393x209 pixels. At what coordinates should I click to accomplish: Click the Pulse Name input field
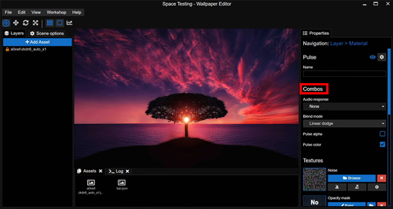(345, 73)
